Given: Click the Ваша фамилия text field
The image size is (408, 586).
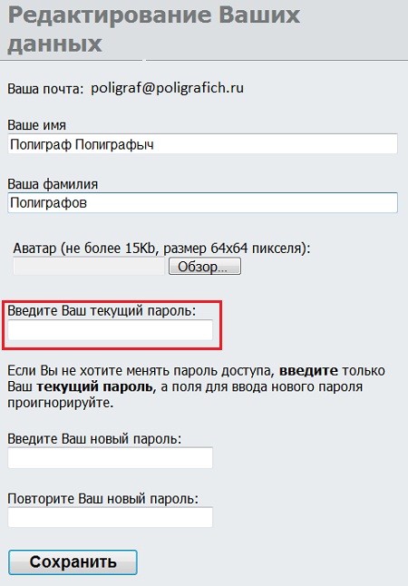Looking at the screenshot, I should (202, 202).
